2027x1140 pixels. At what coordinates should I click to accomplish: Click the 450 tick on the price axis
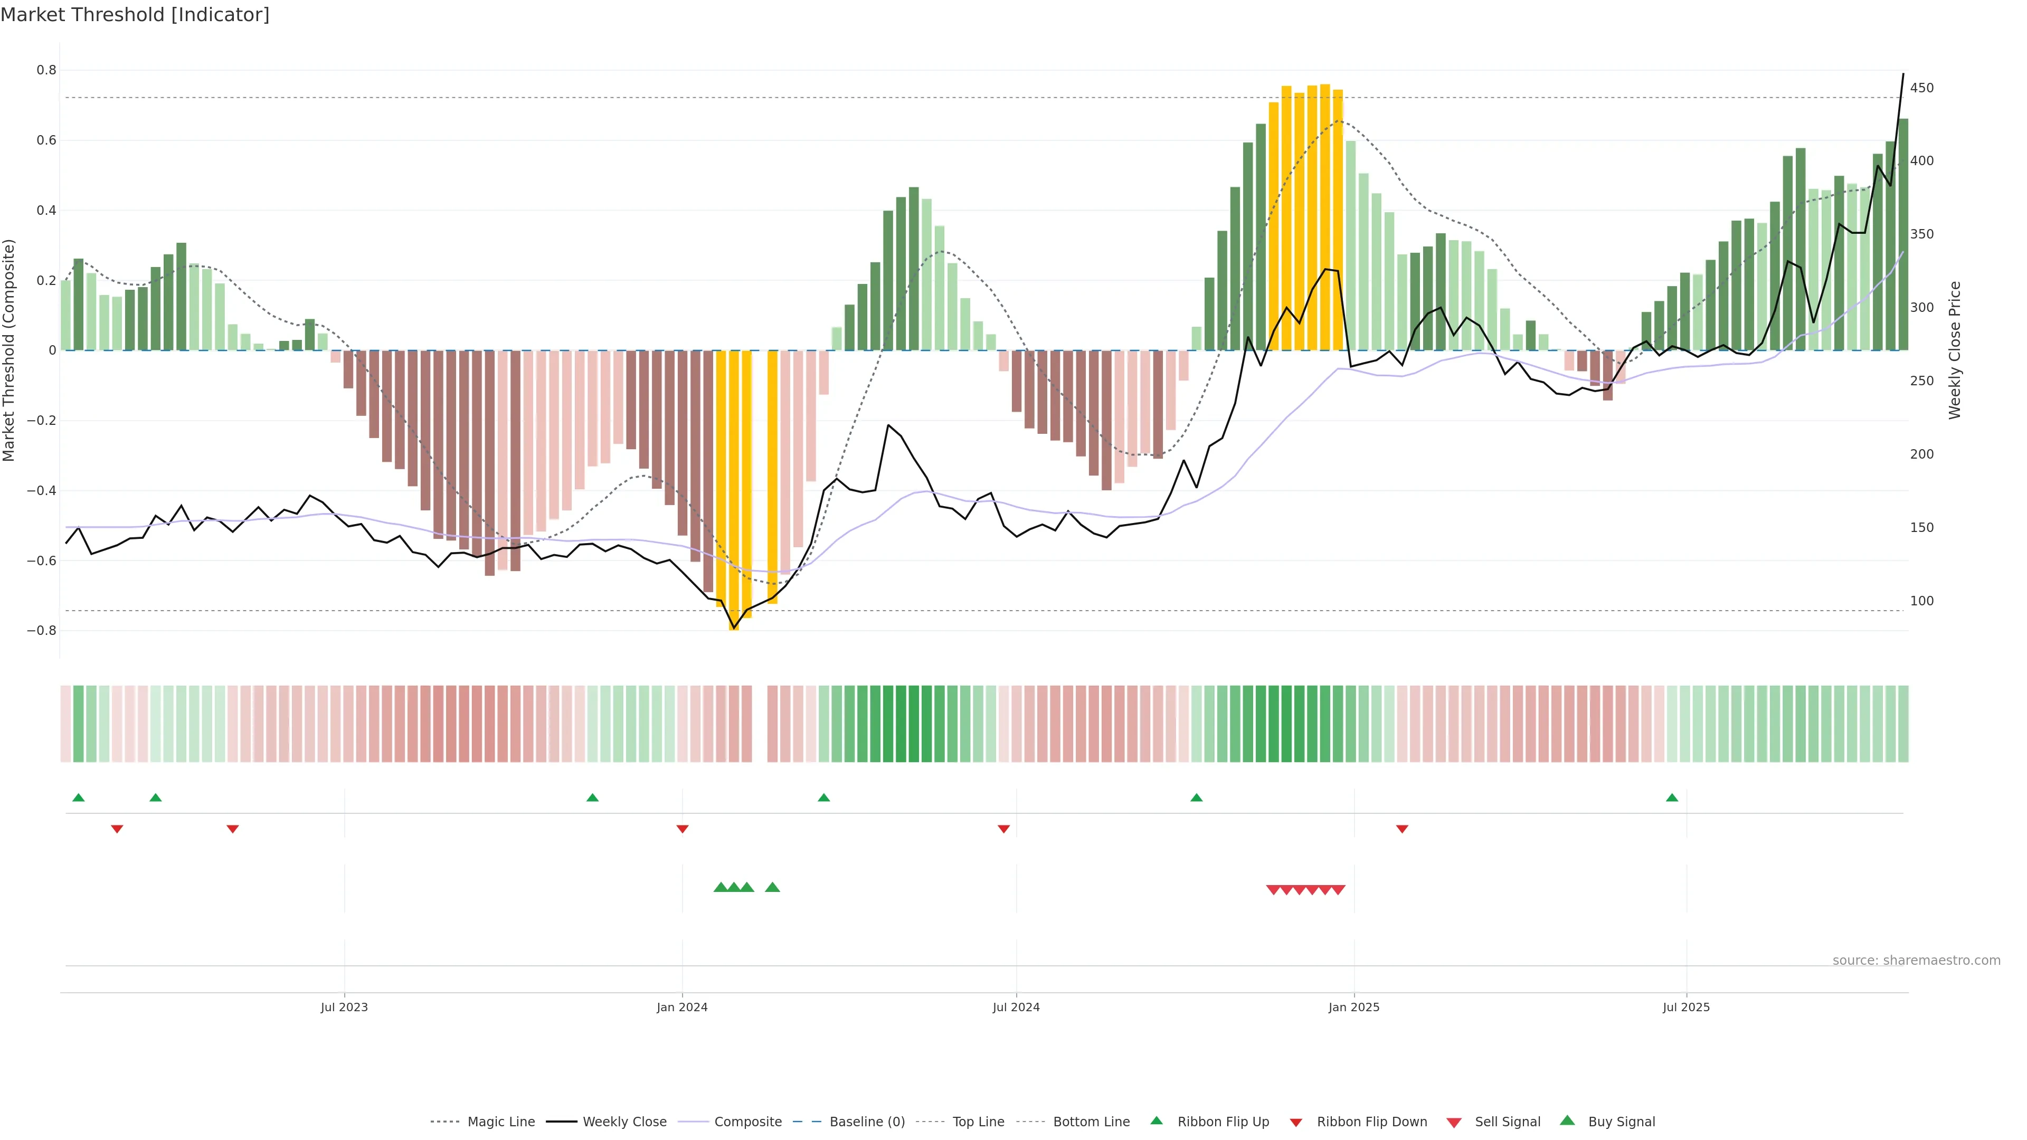(x=1921, y=88)
